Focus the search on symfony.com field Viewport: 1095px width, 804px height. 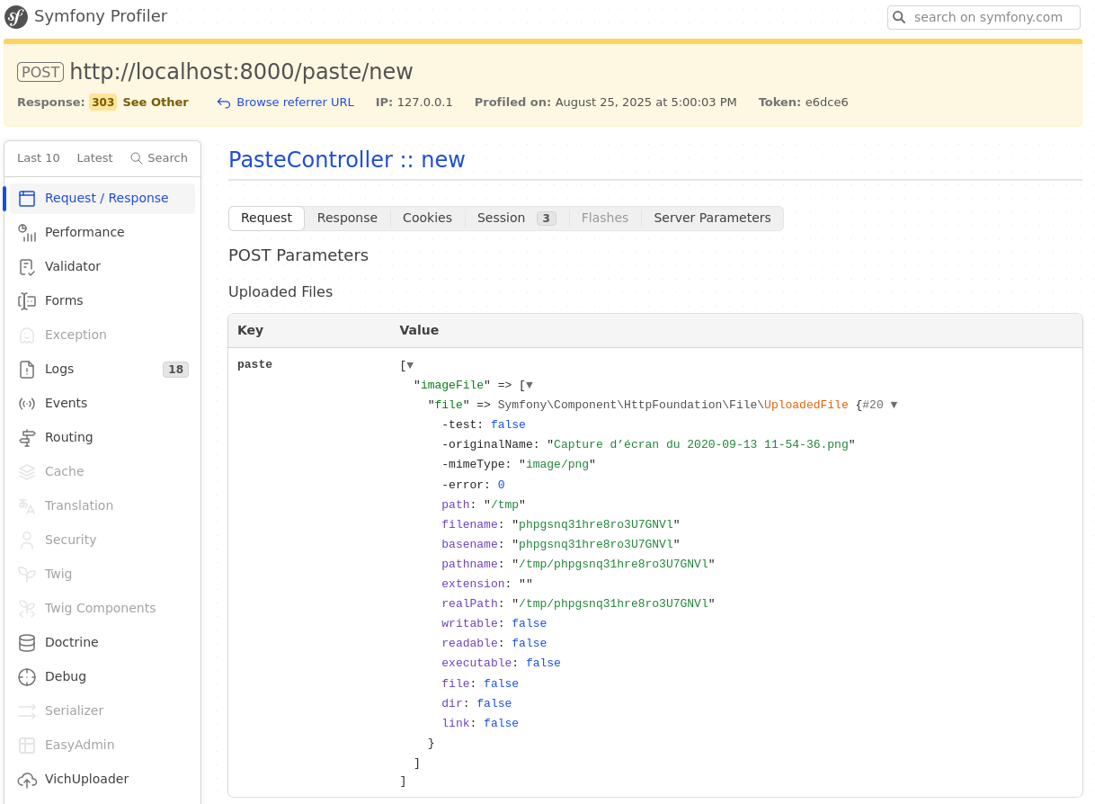[984, 17]
